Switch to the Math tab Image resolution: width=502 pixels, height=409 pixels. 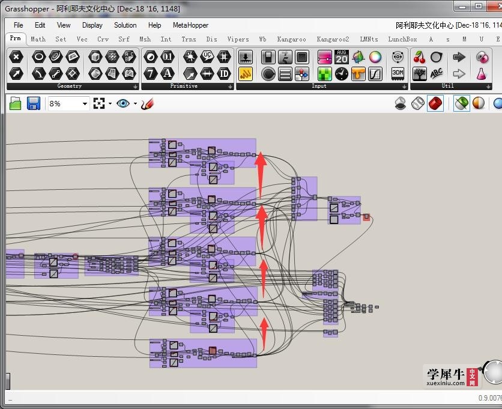click(38, 39)
